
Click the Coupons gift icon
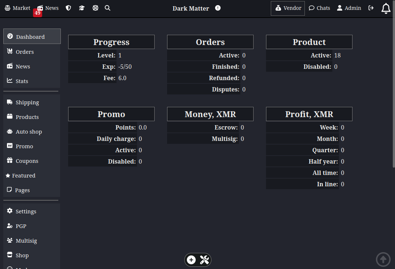(x=10, y=160)
